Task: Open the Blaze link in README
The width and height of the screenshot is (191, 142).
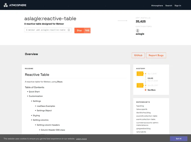Action: 60,82
